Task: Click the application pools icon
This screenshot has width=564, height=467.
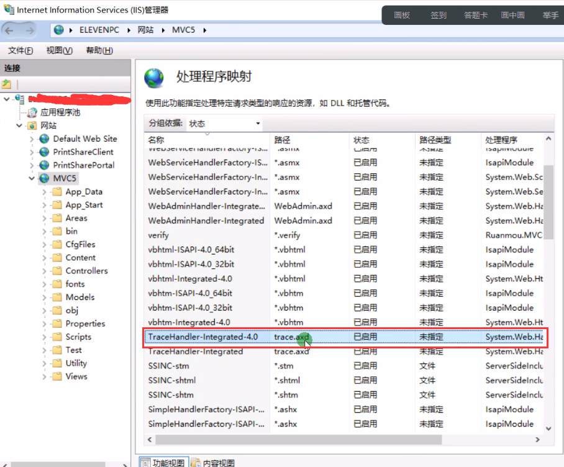Action: (32, 112)
